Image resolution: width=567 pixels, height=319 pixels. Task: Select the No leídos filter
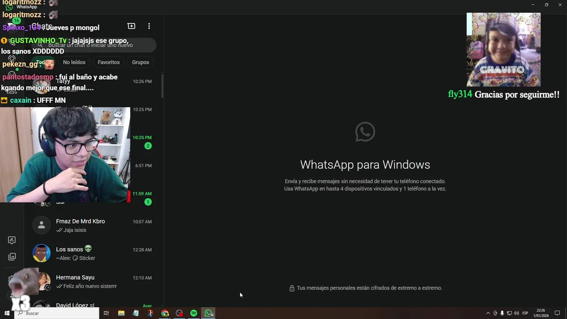74,62
